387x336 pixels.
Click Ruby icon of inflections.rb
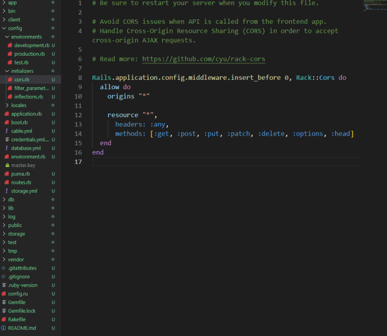tap(10, 97)
